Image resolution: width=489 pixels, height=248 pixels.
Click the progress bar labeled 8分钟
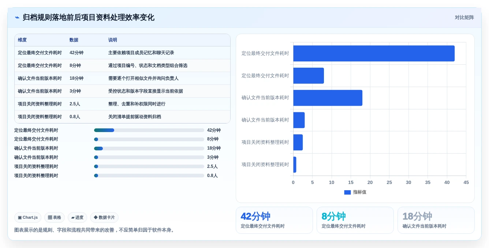coord(149,139)
